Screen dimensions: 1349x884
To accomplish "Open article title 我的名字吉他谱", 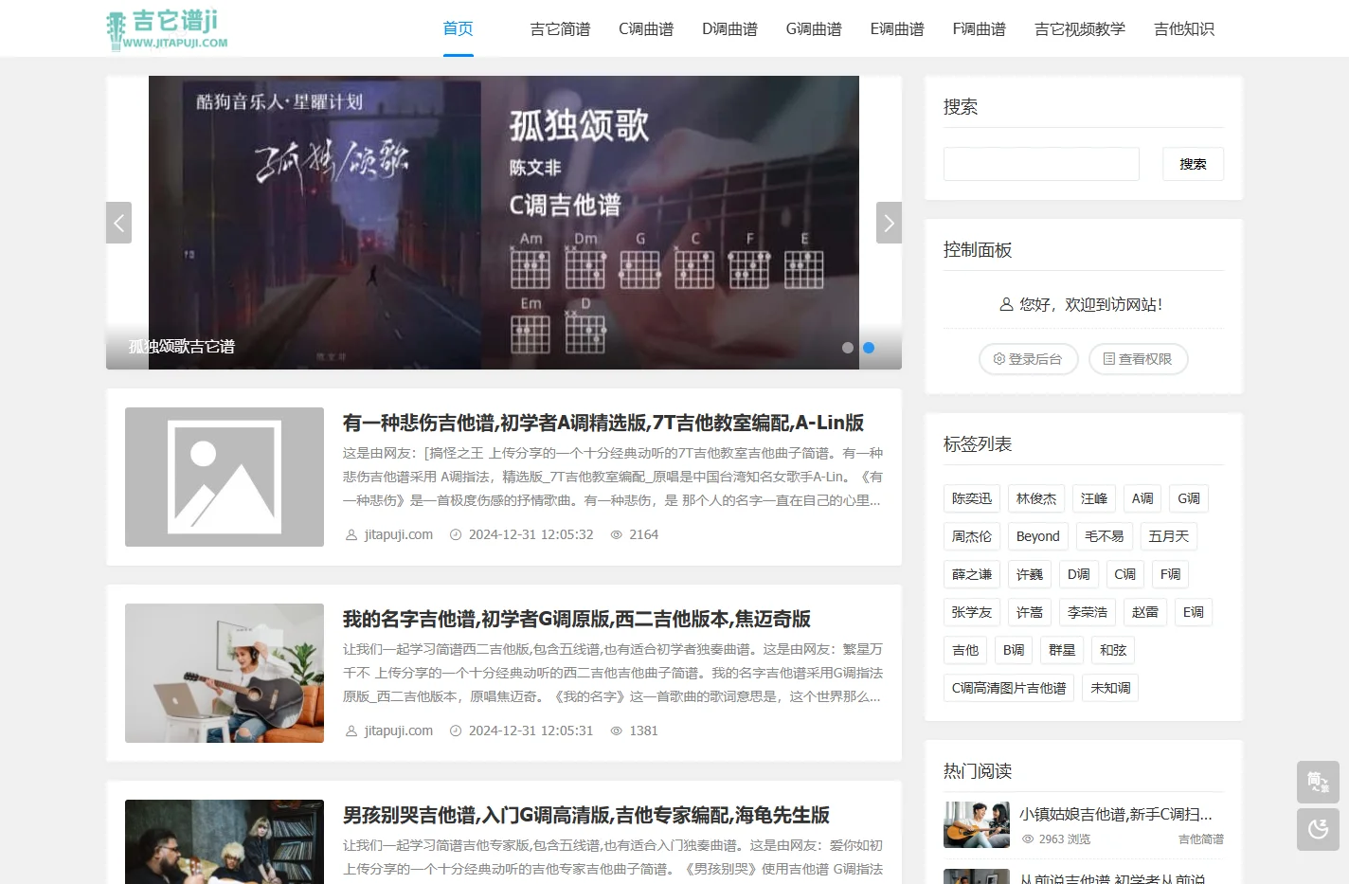I will tap(577, 619).
